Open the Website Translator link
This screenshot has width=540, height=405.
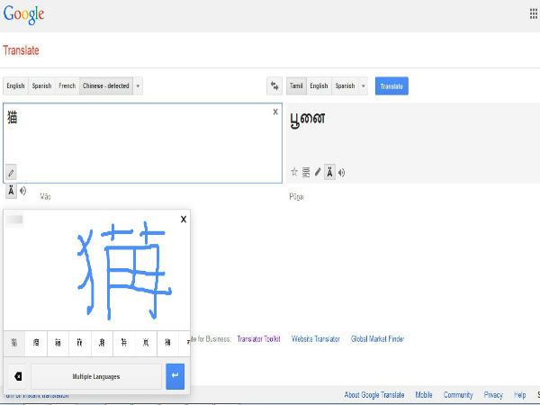[x=316, y=338]
